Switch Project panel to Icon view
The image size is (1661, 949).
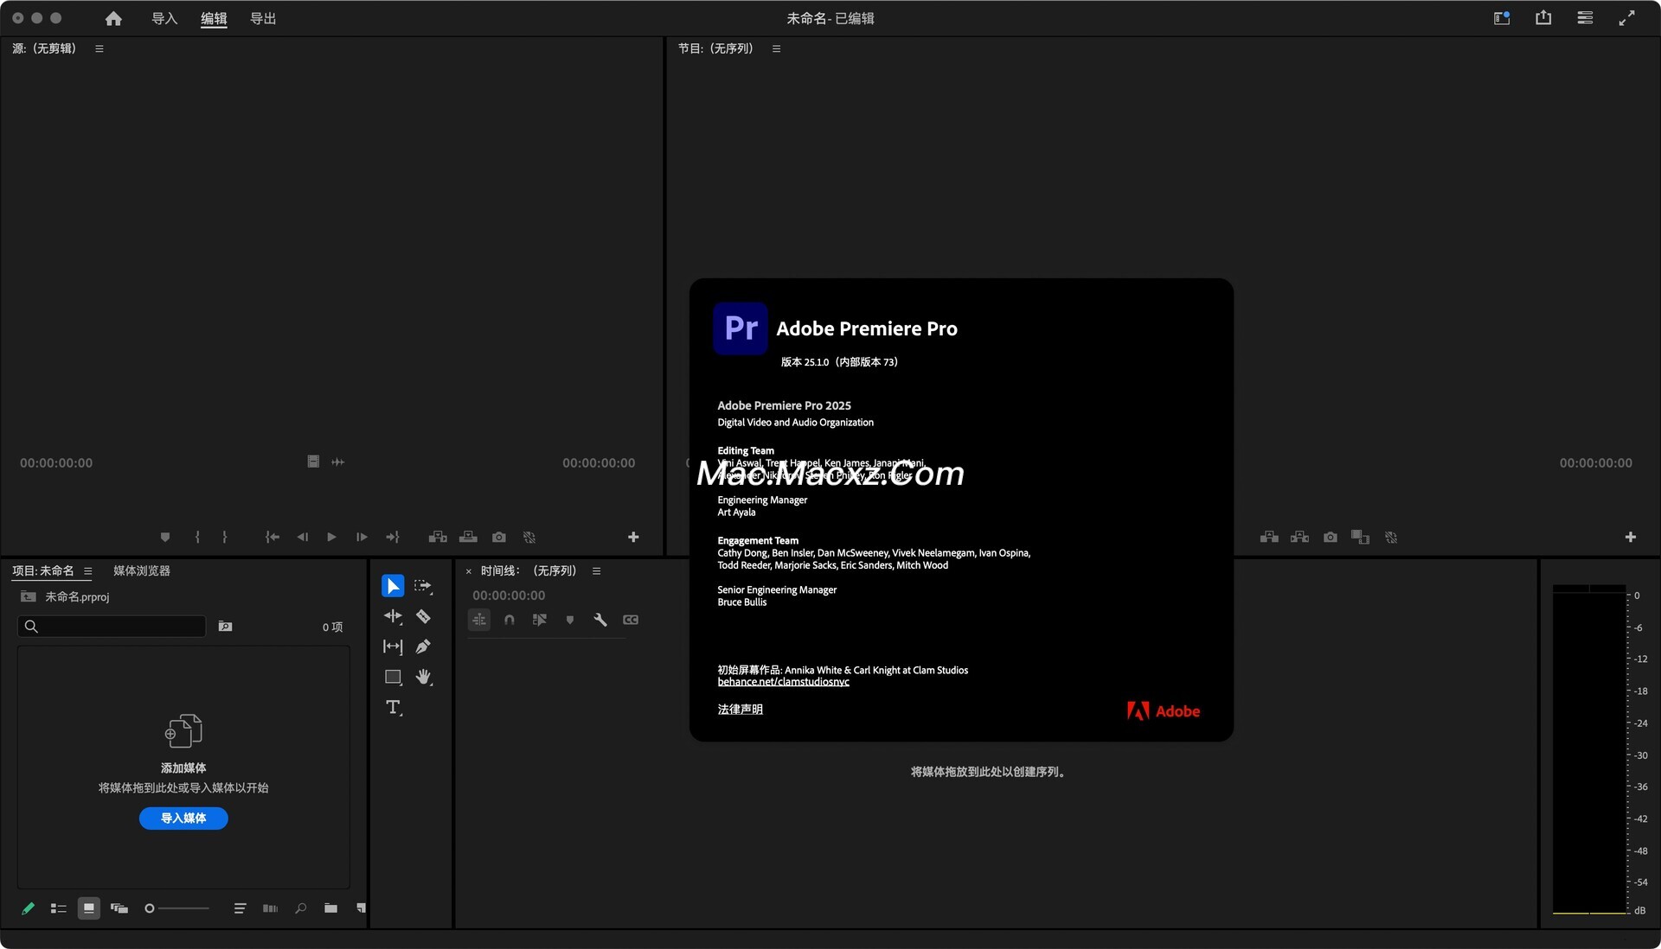click(x=88, y=908)
